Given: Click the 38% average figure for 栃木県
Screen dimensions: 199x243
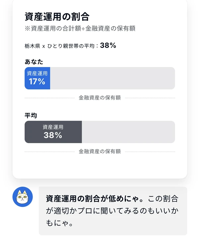Looking at the screenshot, I should [x=108, y=45].
